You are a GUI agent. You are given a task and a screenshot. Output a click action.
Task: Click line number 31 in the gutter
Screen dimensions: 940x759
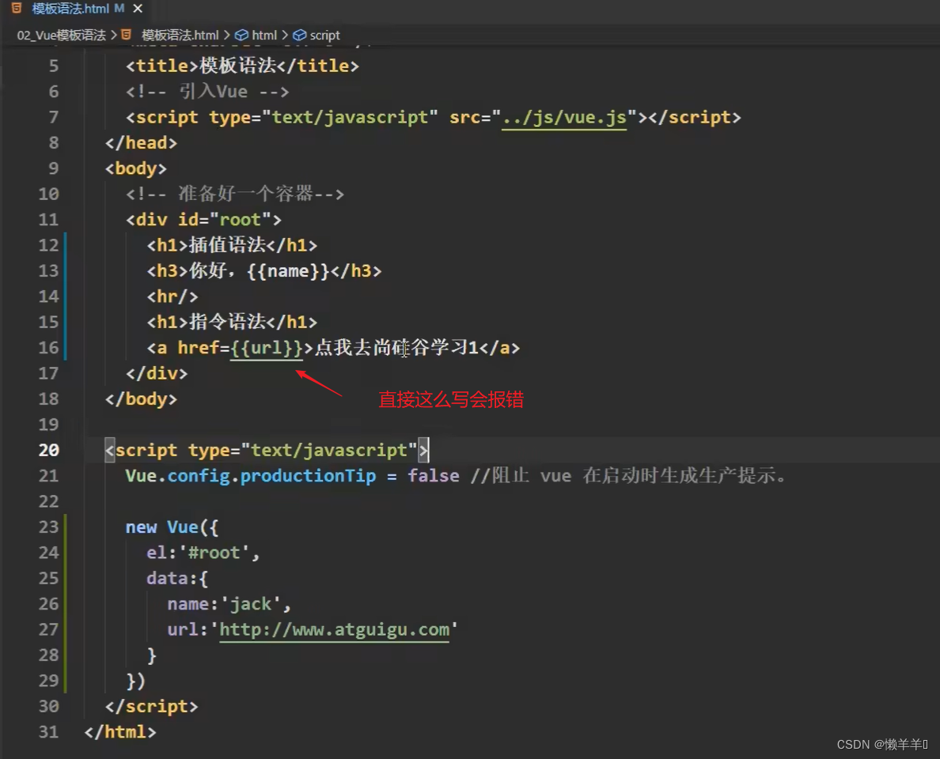tap(49, 731)
